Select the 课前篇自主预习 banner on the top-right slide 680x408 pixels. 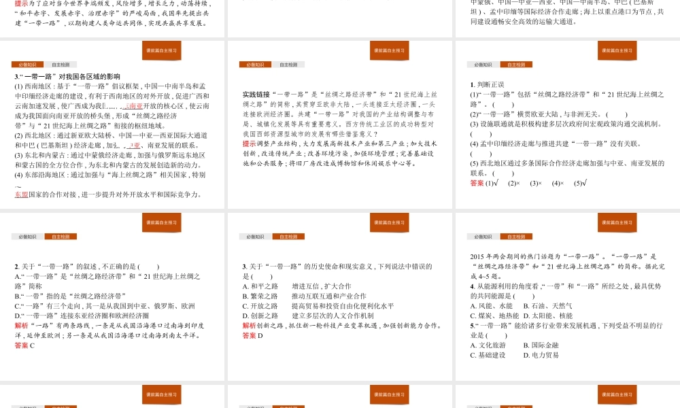click(617, 50)
